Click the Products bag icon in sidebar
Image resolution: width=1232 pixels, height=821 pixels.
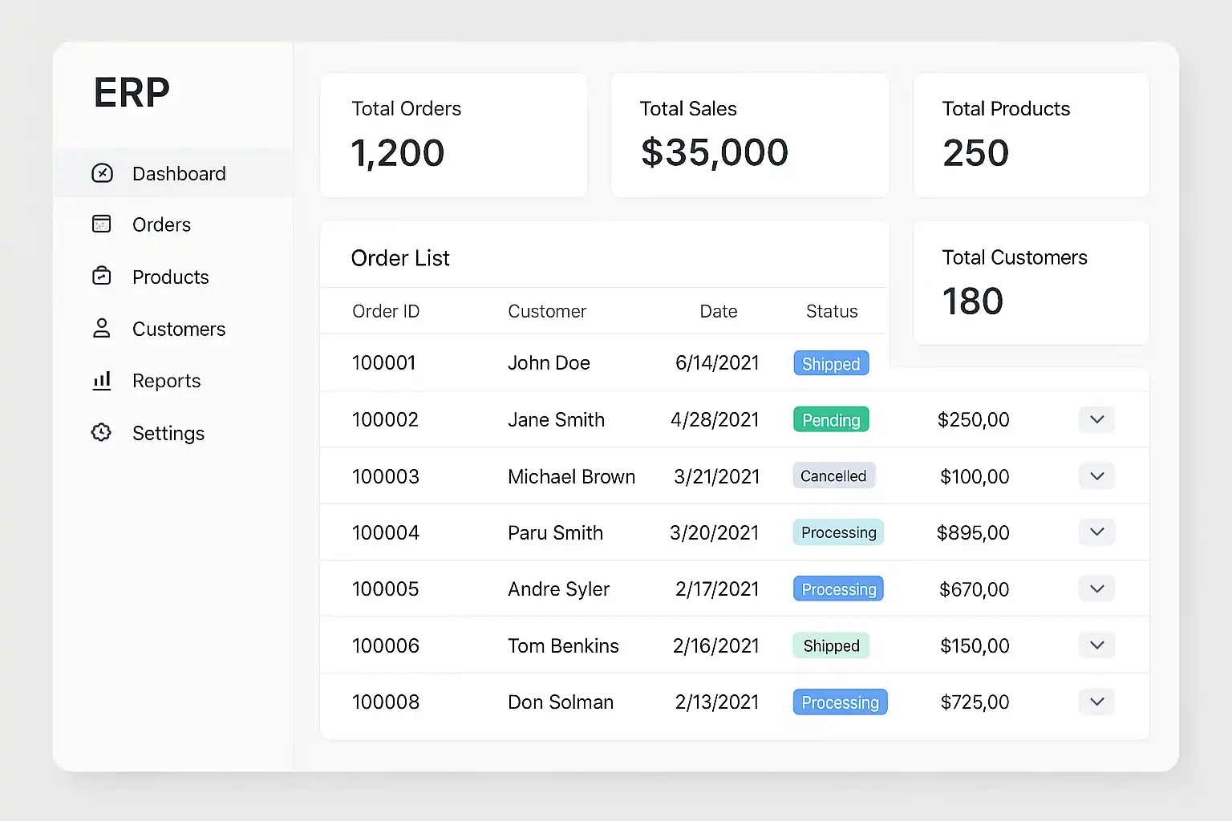[x=102, y=276]
